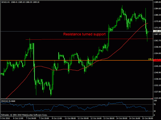Click the 1380.20 price axis label

157,15
